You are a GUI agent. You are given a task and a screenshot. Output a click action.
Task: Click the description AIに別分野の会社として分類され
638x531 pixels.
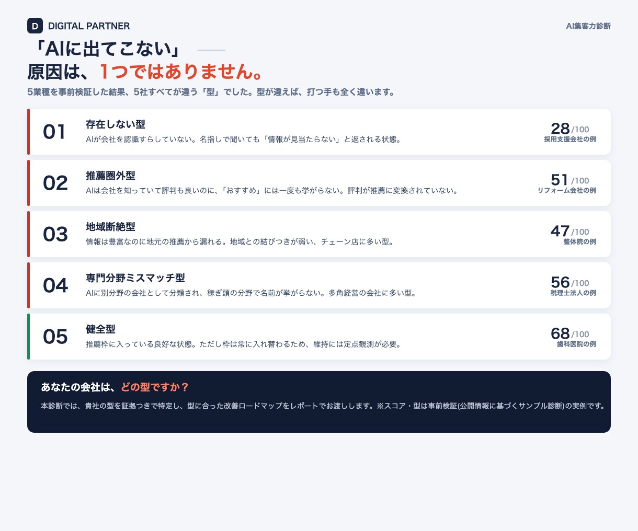point(252,293)
